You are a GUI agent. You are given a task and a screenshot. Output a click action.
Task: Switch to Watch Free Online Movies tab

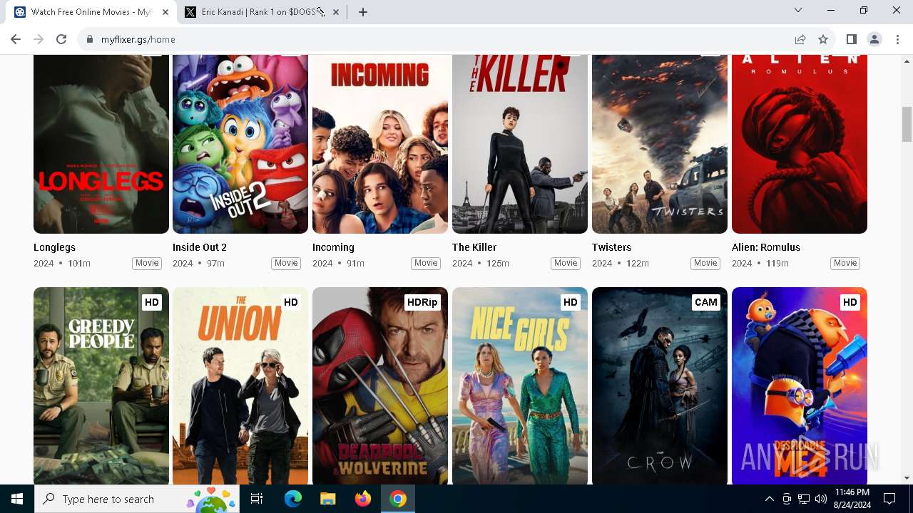(91, 12)
